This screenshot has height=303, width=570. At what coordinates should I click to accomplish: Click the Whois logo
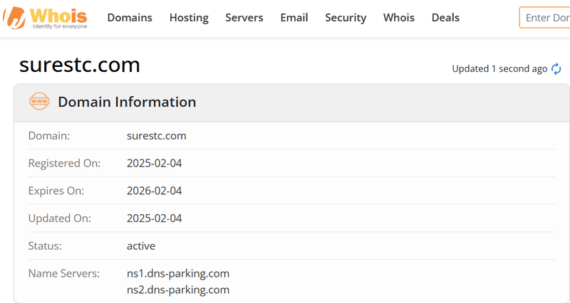click(45, 17)
